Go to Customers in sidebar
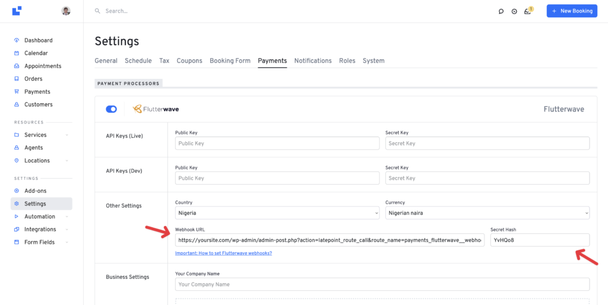This screenshot has height=305, width=608. [38, 104]
